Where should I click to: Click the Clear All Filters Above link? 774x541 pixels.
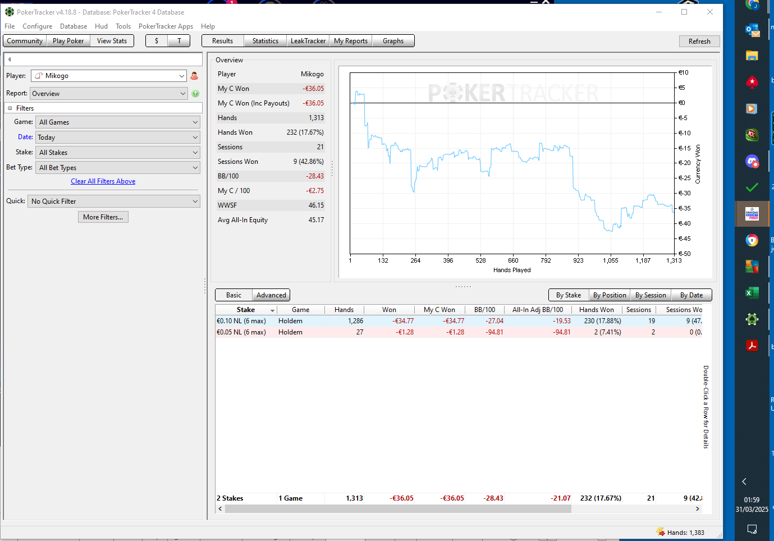pos(103,181)
